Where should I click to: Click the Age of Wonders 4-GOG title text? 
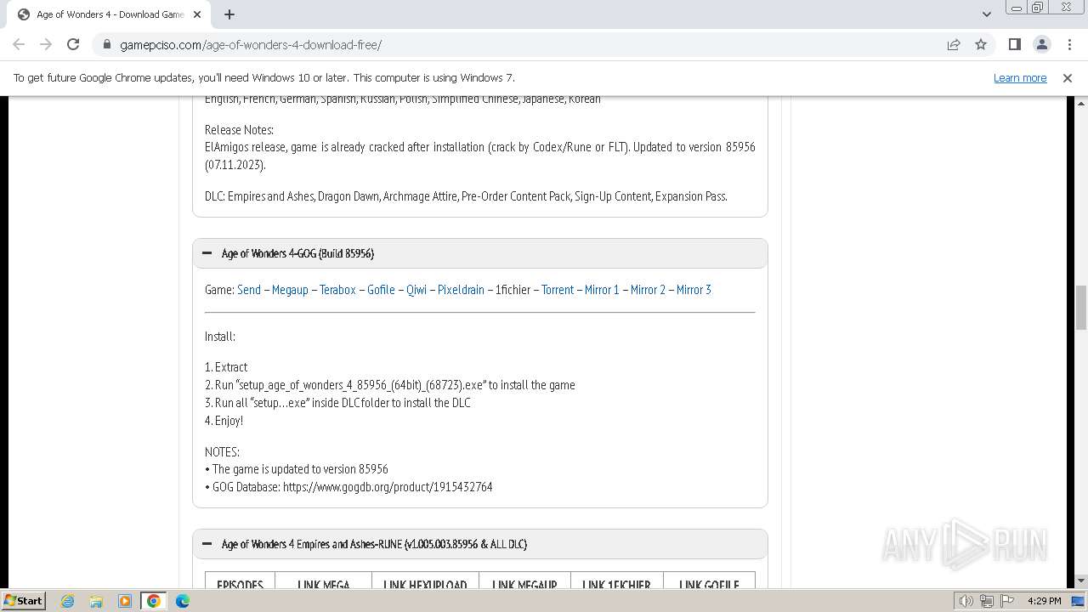click(x=297, y=253)
